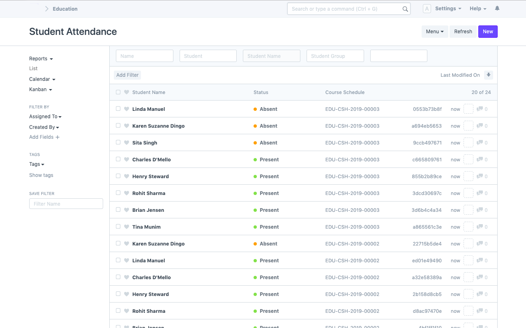Click the notification bell icon

click(497, 9)
